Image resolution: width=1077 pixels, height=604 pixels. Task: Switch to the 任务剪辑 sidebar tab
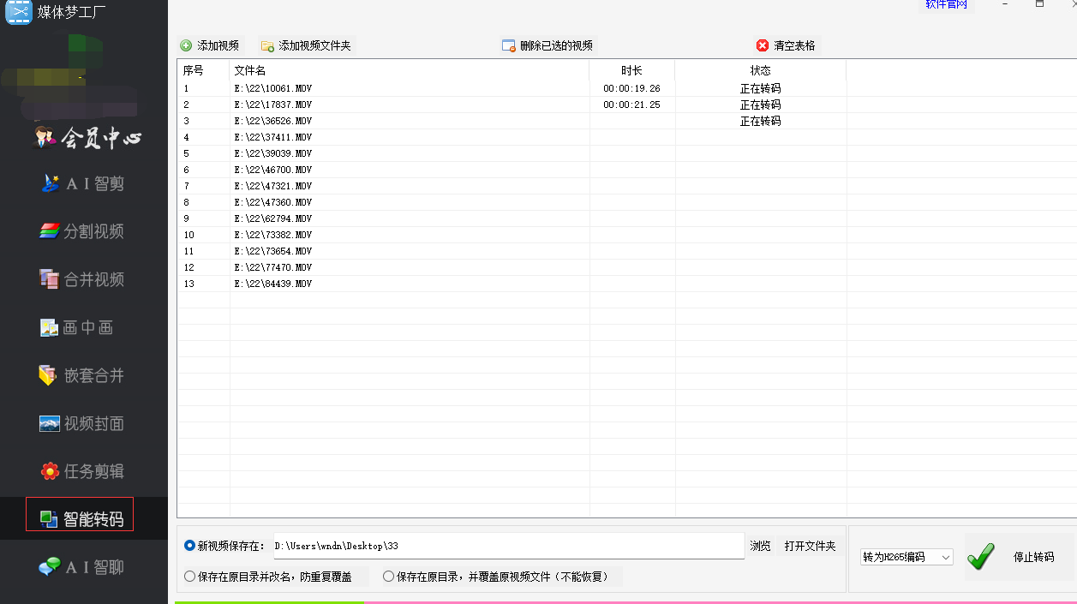pyautogui.click(x=83, y=471)
